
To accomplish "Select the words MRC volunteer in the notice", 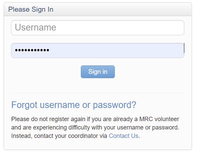I will click(x=159, y=119).
